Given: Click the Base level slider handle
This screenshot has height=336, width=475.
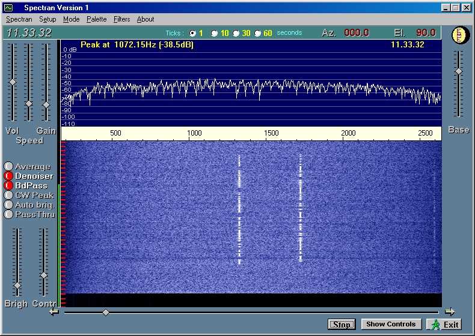Looking at the screenshot, I should pyautogui.click(x=459, y=71).
